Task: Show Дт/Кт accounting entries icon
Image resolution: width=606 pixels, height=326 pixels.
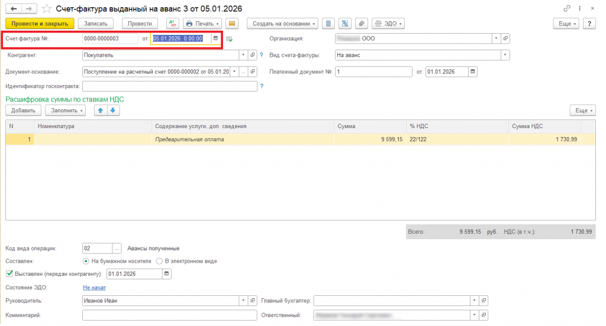Action: (x=173, y=24)
